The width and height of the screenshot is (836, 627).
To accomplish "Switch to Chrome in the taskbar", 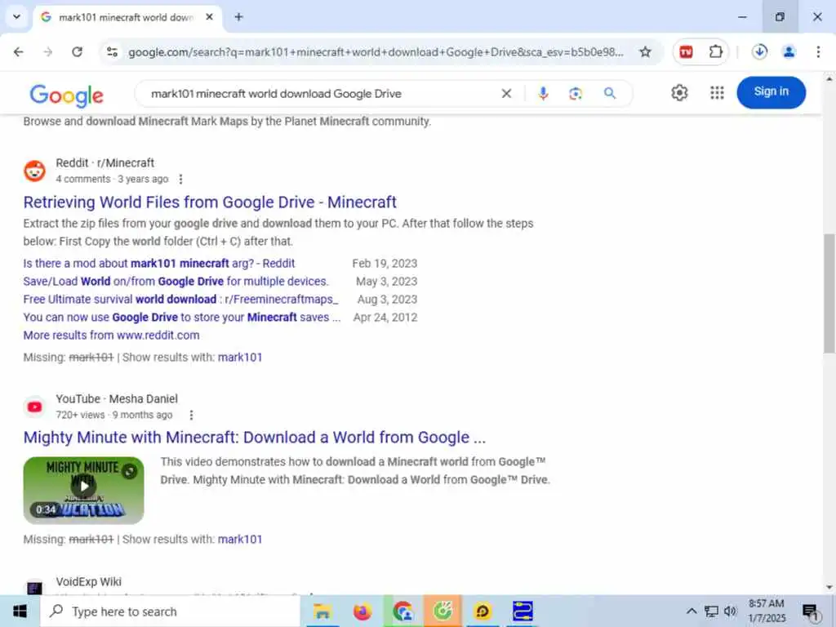I will click(x=402, y=611).
